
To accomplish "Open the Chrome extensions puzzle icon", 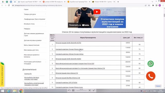I will tap(153, 5).
